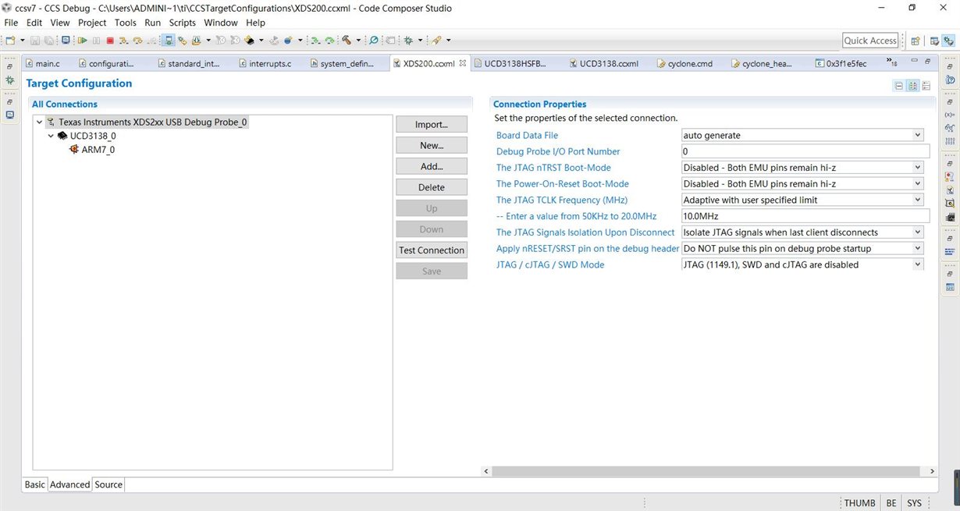Viewport: 960px width, 511px height.
Task: Switch to CCS Debug perspective icon
Action: coord(949,41)
